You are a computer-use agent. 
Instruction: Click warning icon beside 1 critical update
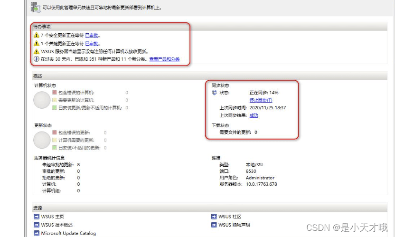(x=37, y=43)
